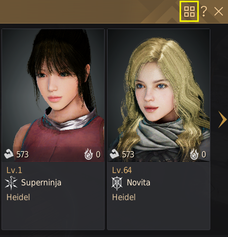
Task: Click Superninja's flame energy icon
Action: (88, 154)
